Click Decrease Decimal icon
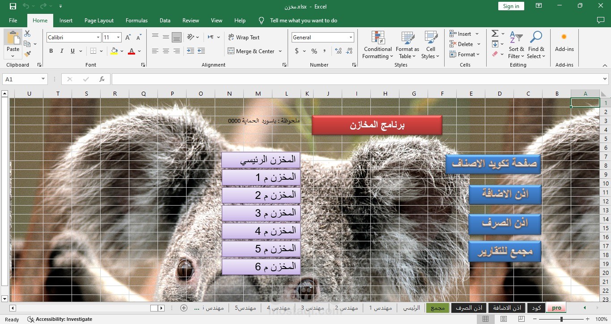Viewport: 611px width, 324px height. (349, 51)
